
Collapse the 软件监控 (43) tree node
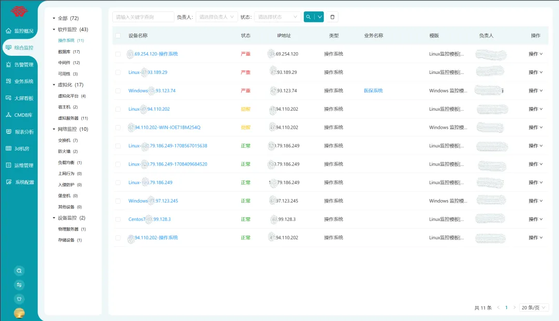(x=54, y=29)
